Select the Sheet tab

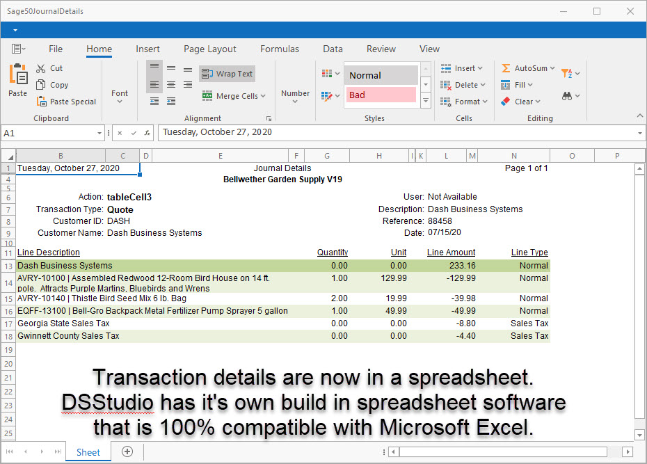pos(88,452)
